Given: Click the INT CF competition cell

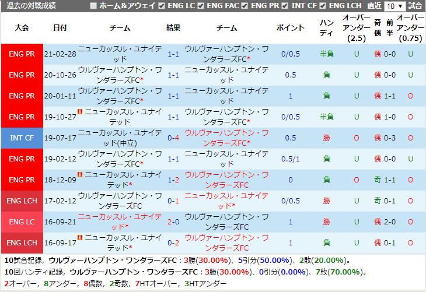Looking at the screenshot, I should click(22, 138).
